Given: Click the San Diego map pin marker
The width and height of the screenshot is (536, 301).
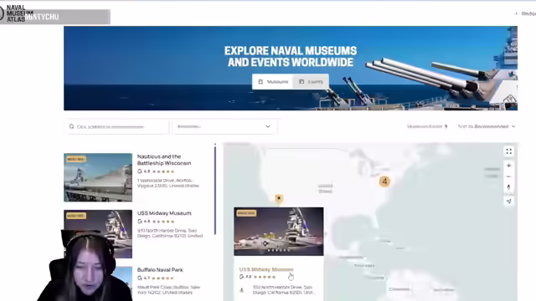Looking at the screenshot, I should click(279, 198).
